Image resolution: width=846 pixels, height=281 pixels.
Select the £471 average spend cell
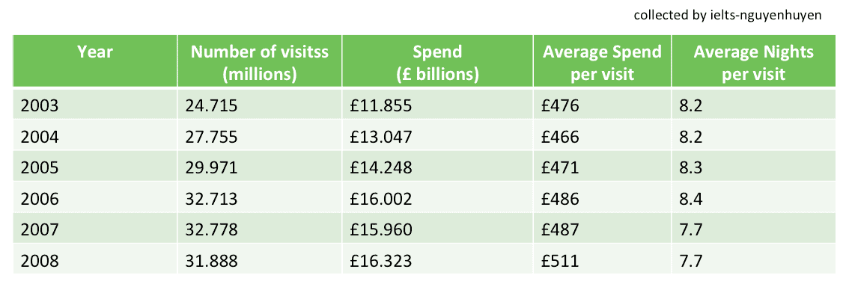coord(602,167)
